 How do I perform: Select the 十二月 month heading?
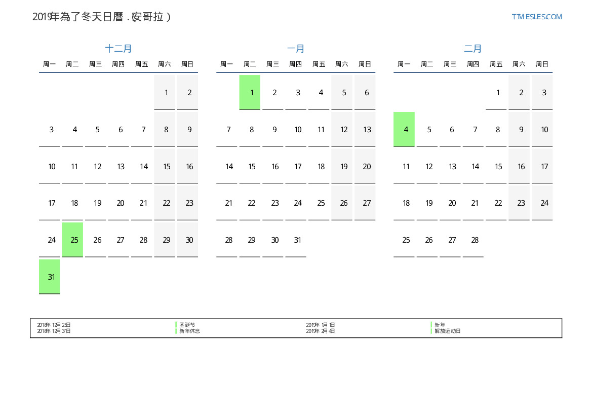(119, 49)
